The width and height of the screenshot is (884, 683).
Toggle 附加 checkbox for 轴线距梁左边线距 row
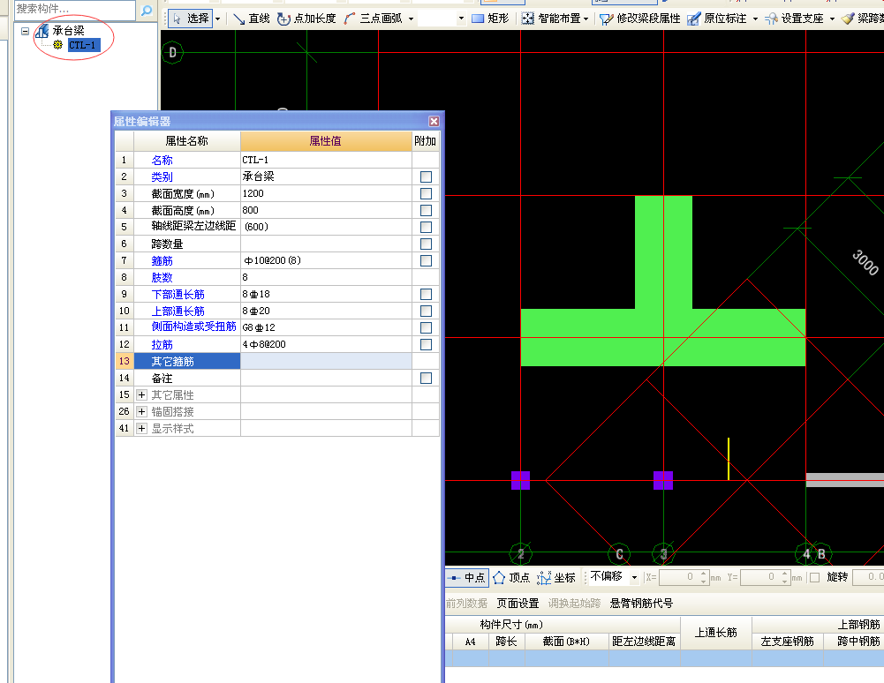(427, 227)
